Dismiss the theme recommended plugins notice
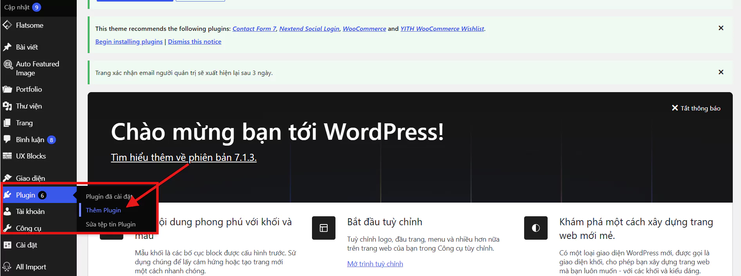 pos(721,28)
